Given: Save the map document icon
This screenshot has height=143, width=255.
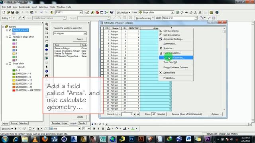Looking at the screenshot, I should point(12,12).
